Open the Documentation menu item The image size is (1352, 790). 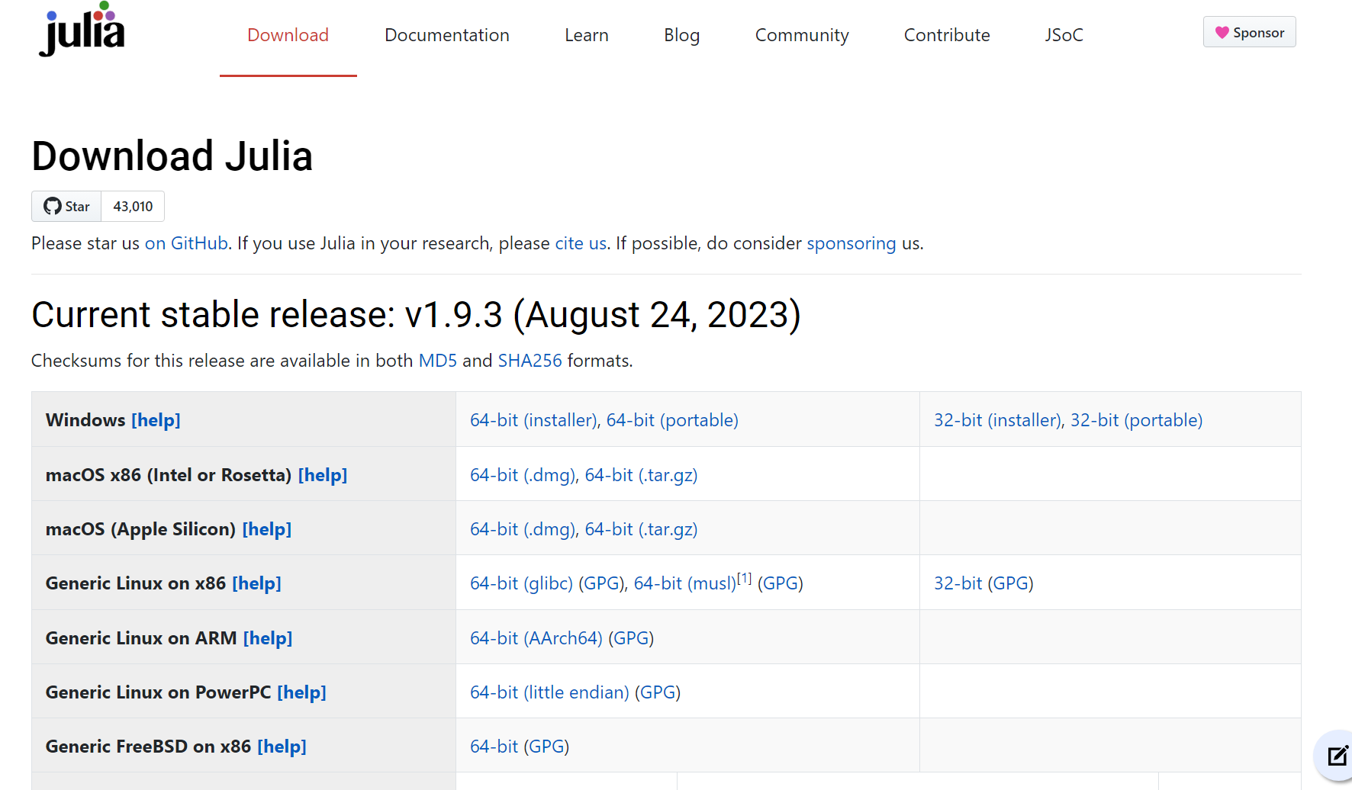click(x=447, y=35)
